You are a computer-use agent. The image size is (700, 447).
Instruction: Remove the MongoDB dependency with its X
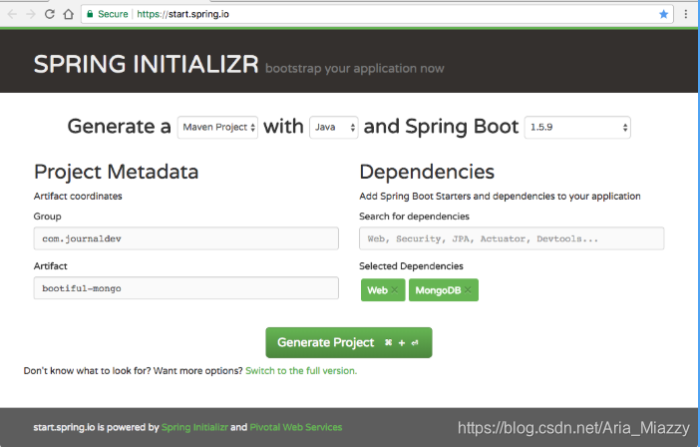pyautogui.click(x=468, y=290)
